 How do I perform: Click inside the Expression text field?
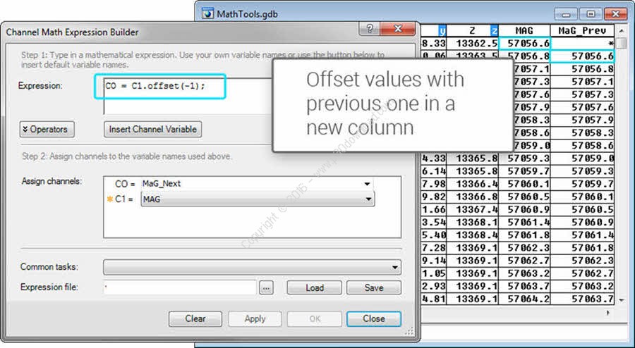tap(186, 96)
